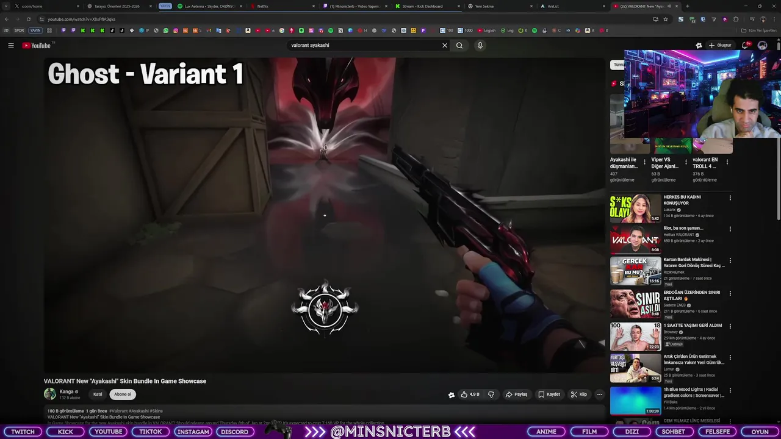Like the video (4,9 B)
Viewport: 781px width, 439px height.
coord(470,394)
